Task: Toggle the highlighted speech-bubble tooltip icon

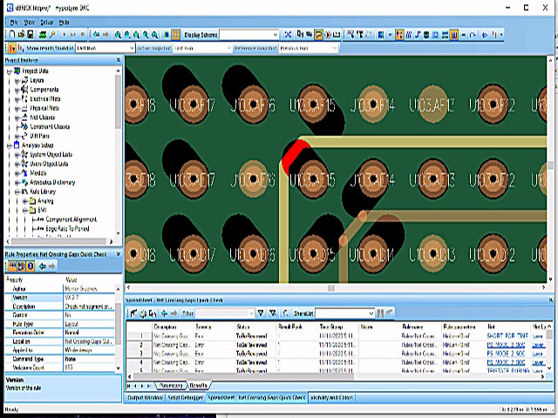Action: [x=318, y=35]
